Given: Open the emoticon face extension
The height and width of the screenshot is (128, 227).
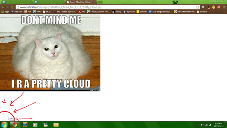Looking at the screenshot, I should click(x=214, y=7).
